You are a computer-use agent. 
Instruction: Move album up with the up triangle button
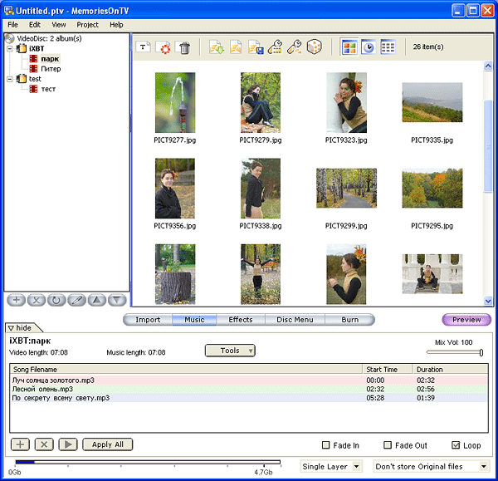[x=97, y=300]
